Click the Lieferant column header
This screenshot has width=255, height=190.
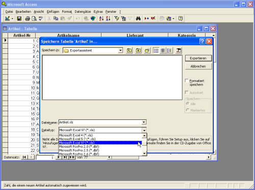click(x=135, y=36)
